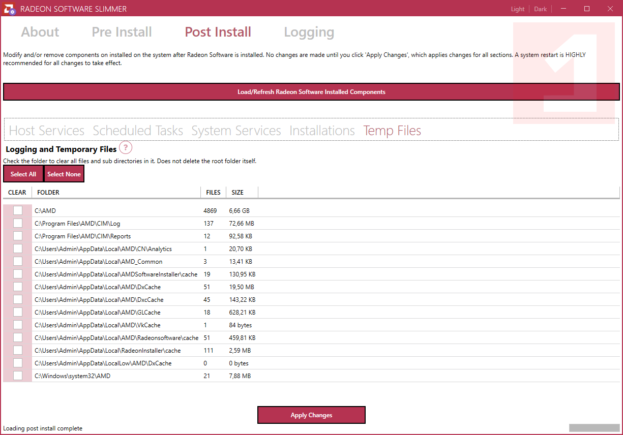Click the 7,88 MB size value
The width and height of the screenshot is (623, 435).
pyautogui.click(x=240, y=376)
